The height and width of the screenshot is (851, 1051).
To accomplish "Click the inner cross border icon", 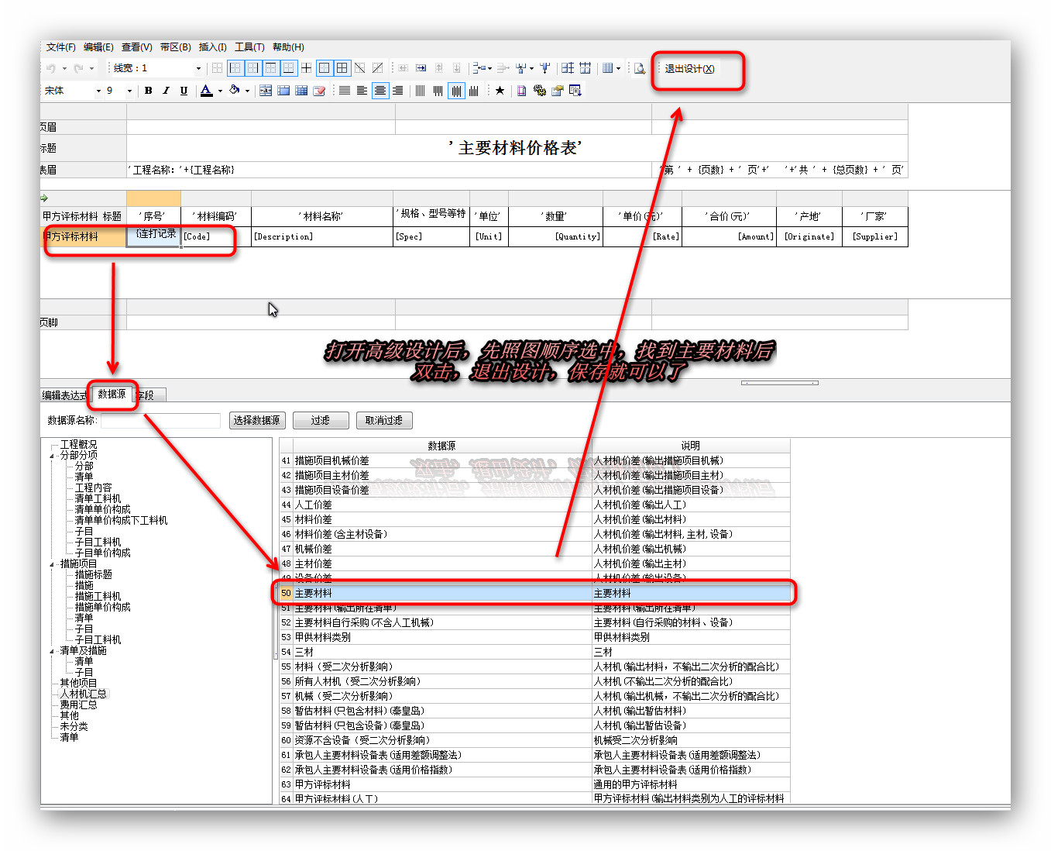I will pos(307,68).
